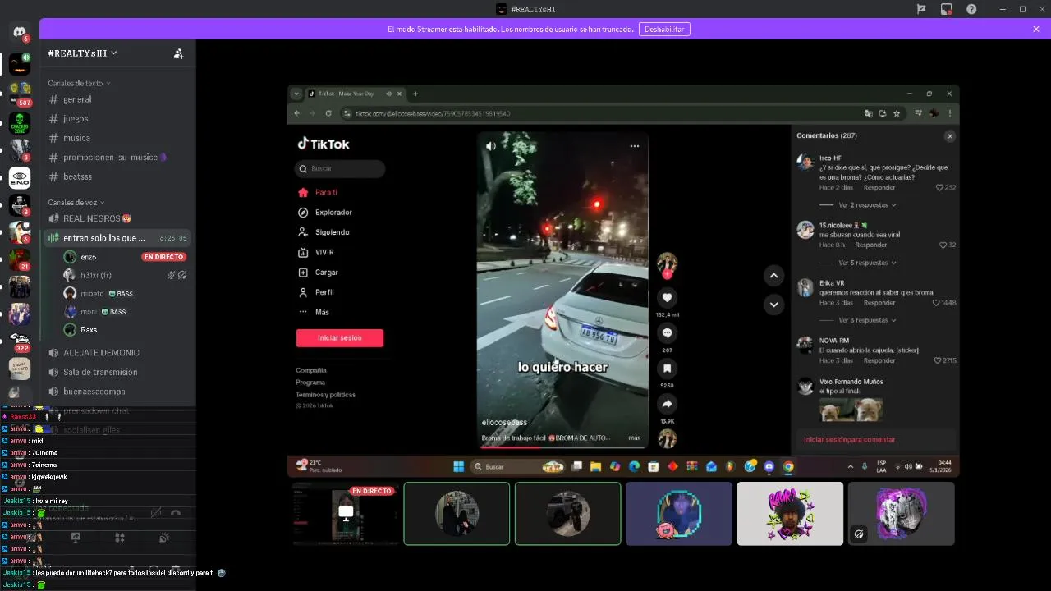Open Discord home direct messages icon
1051x591 pixels.
coord(20,31)
